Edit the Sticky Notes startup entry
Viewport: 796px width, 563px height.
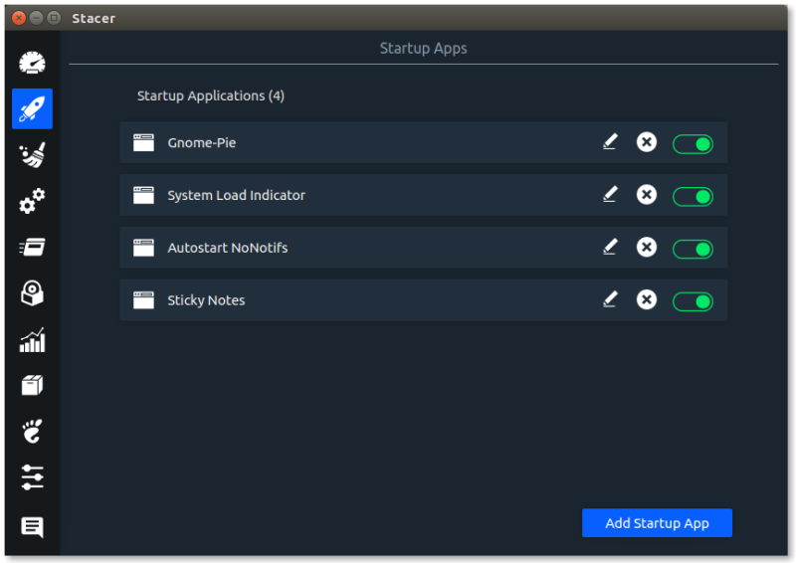point(610,299)
